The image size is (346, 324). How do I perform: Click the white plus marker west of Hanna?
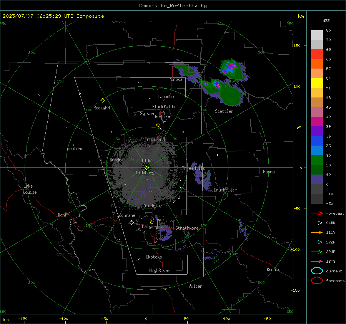coord(217,155)
